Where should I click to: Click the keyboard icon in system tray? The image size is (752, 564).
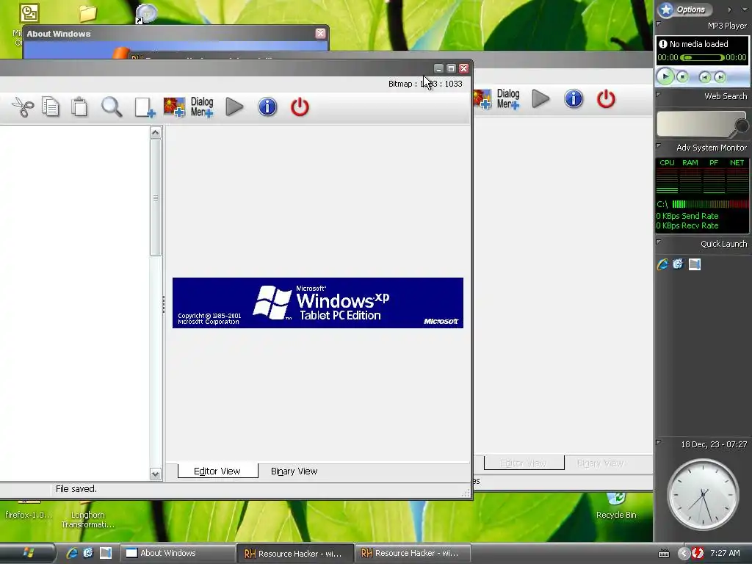click(x=664, y=554)
